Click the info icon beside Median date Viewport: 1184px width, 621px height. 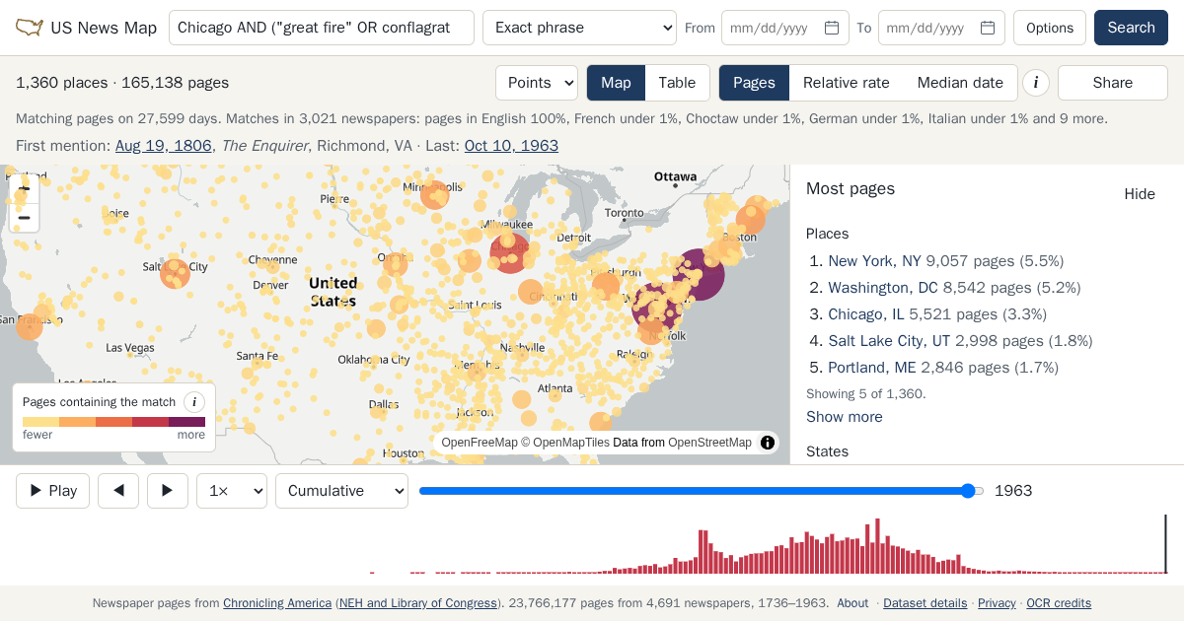coord(1035,83)
